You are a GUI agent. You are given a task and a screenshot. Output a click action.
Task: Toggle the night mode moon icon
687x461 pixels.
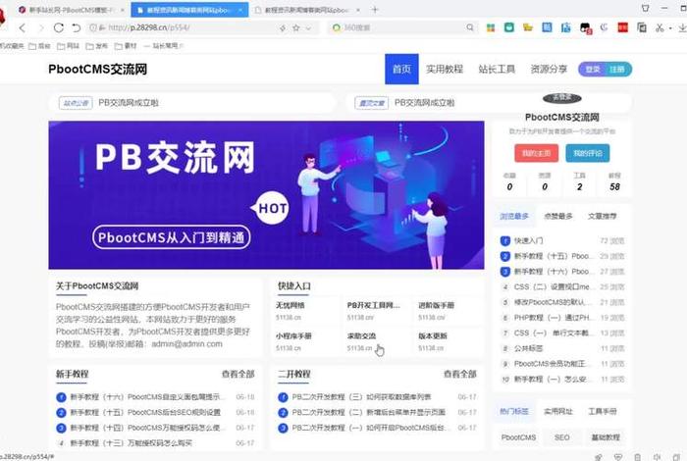point(604,27)
